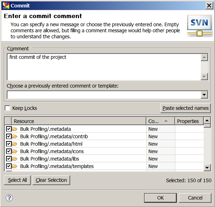This screenshot has width=215, height=207.
Task: Click the SVN logo icon
Action: pyautogui.click(x=199, y=26)
